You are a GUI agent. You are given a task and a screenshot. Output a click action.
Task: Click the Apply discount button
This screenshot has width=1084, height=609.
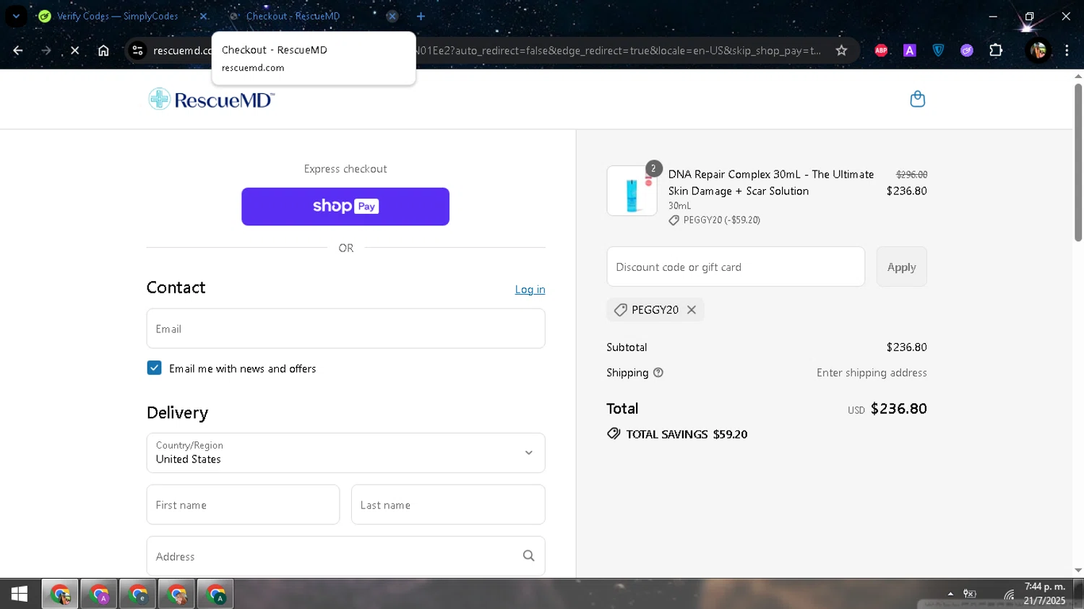click(901, 267)
